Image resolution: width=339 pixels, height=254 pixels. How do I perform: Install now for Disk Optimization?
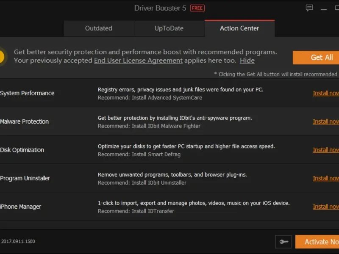point(325,150)
